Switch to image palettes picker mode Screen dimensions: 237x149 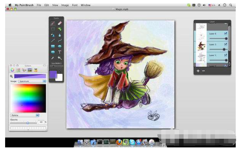(30, 70)
